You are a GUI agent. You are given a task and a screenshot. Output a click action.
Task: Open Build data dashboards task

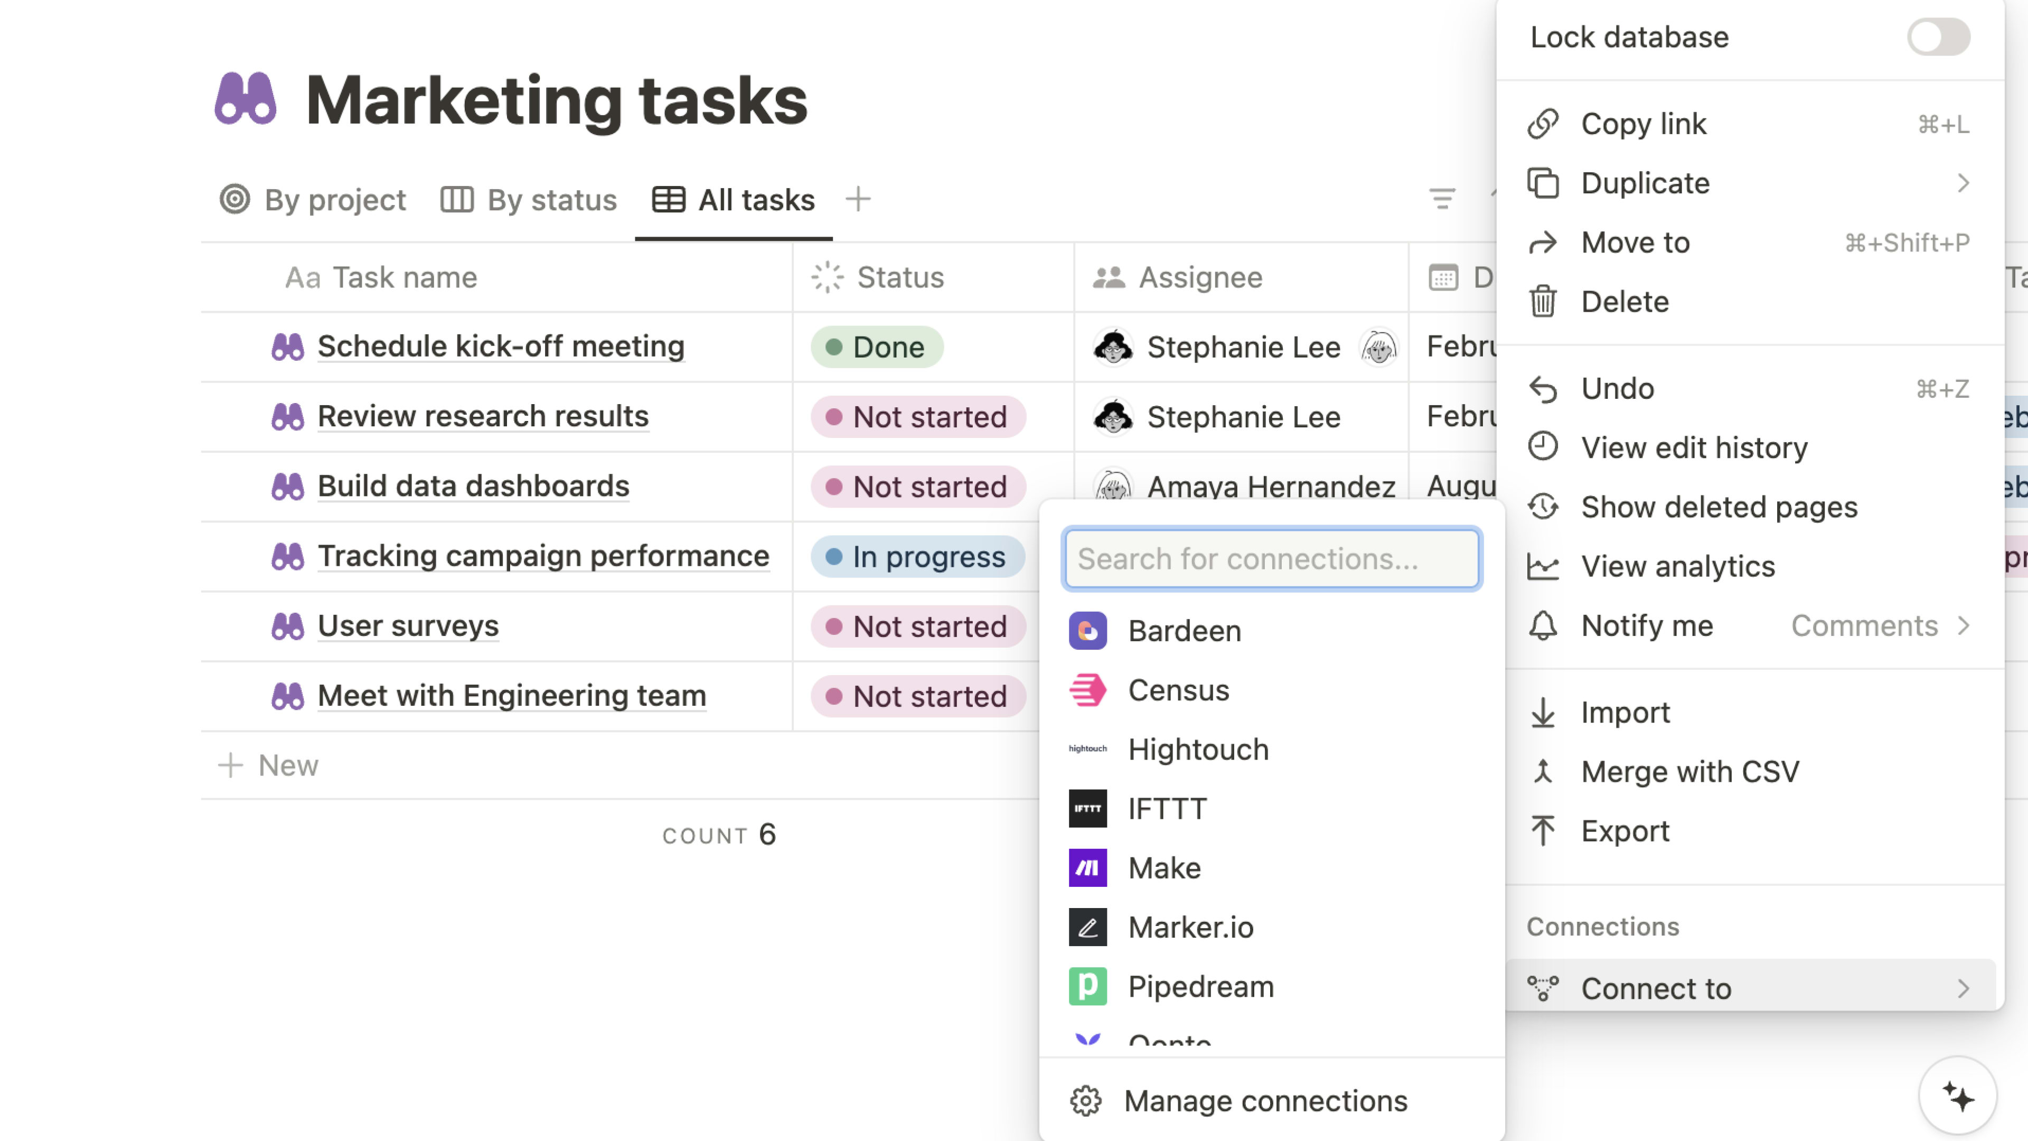(473, 487)
